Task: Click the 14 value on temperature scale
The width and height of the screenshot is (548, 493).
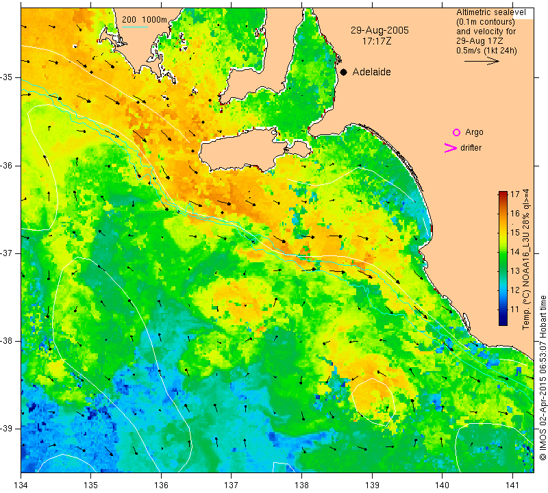Action: click(515, 252)
